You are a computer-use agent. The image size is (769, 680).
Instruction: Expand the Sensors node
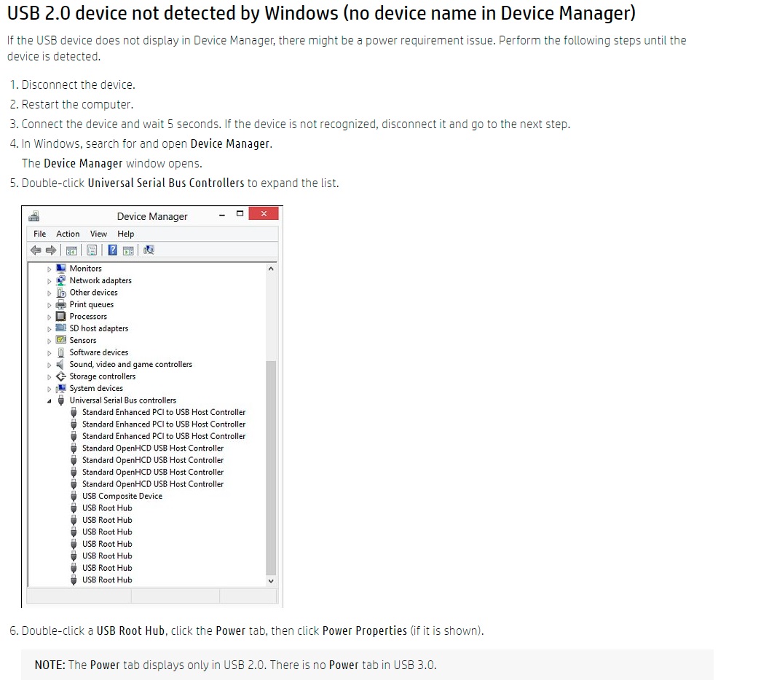[49, 341]
